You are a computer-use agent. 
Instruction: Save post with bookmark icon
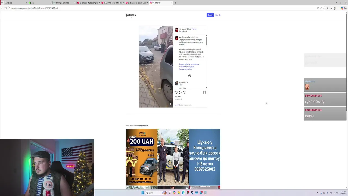204,93
